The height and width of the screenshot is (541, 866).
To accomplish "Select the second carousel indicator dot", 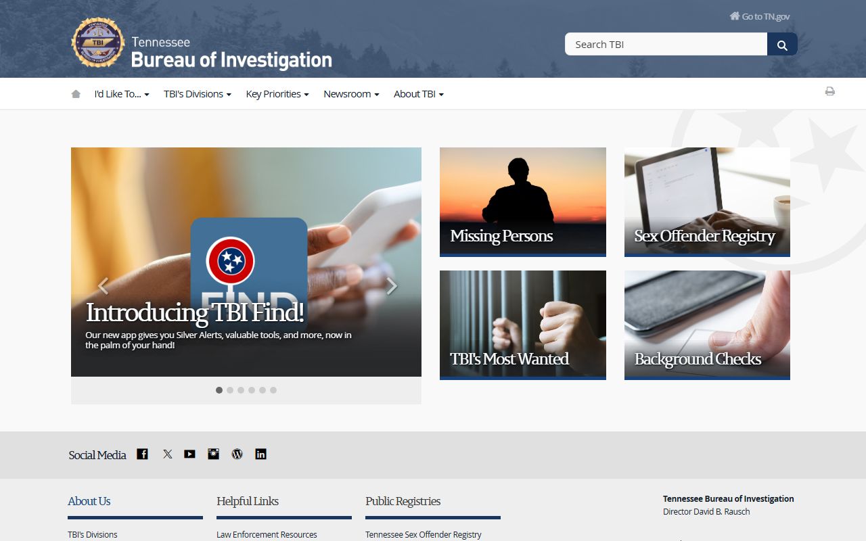I will pos(230,390).
